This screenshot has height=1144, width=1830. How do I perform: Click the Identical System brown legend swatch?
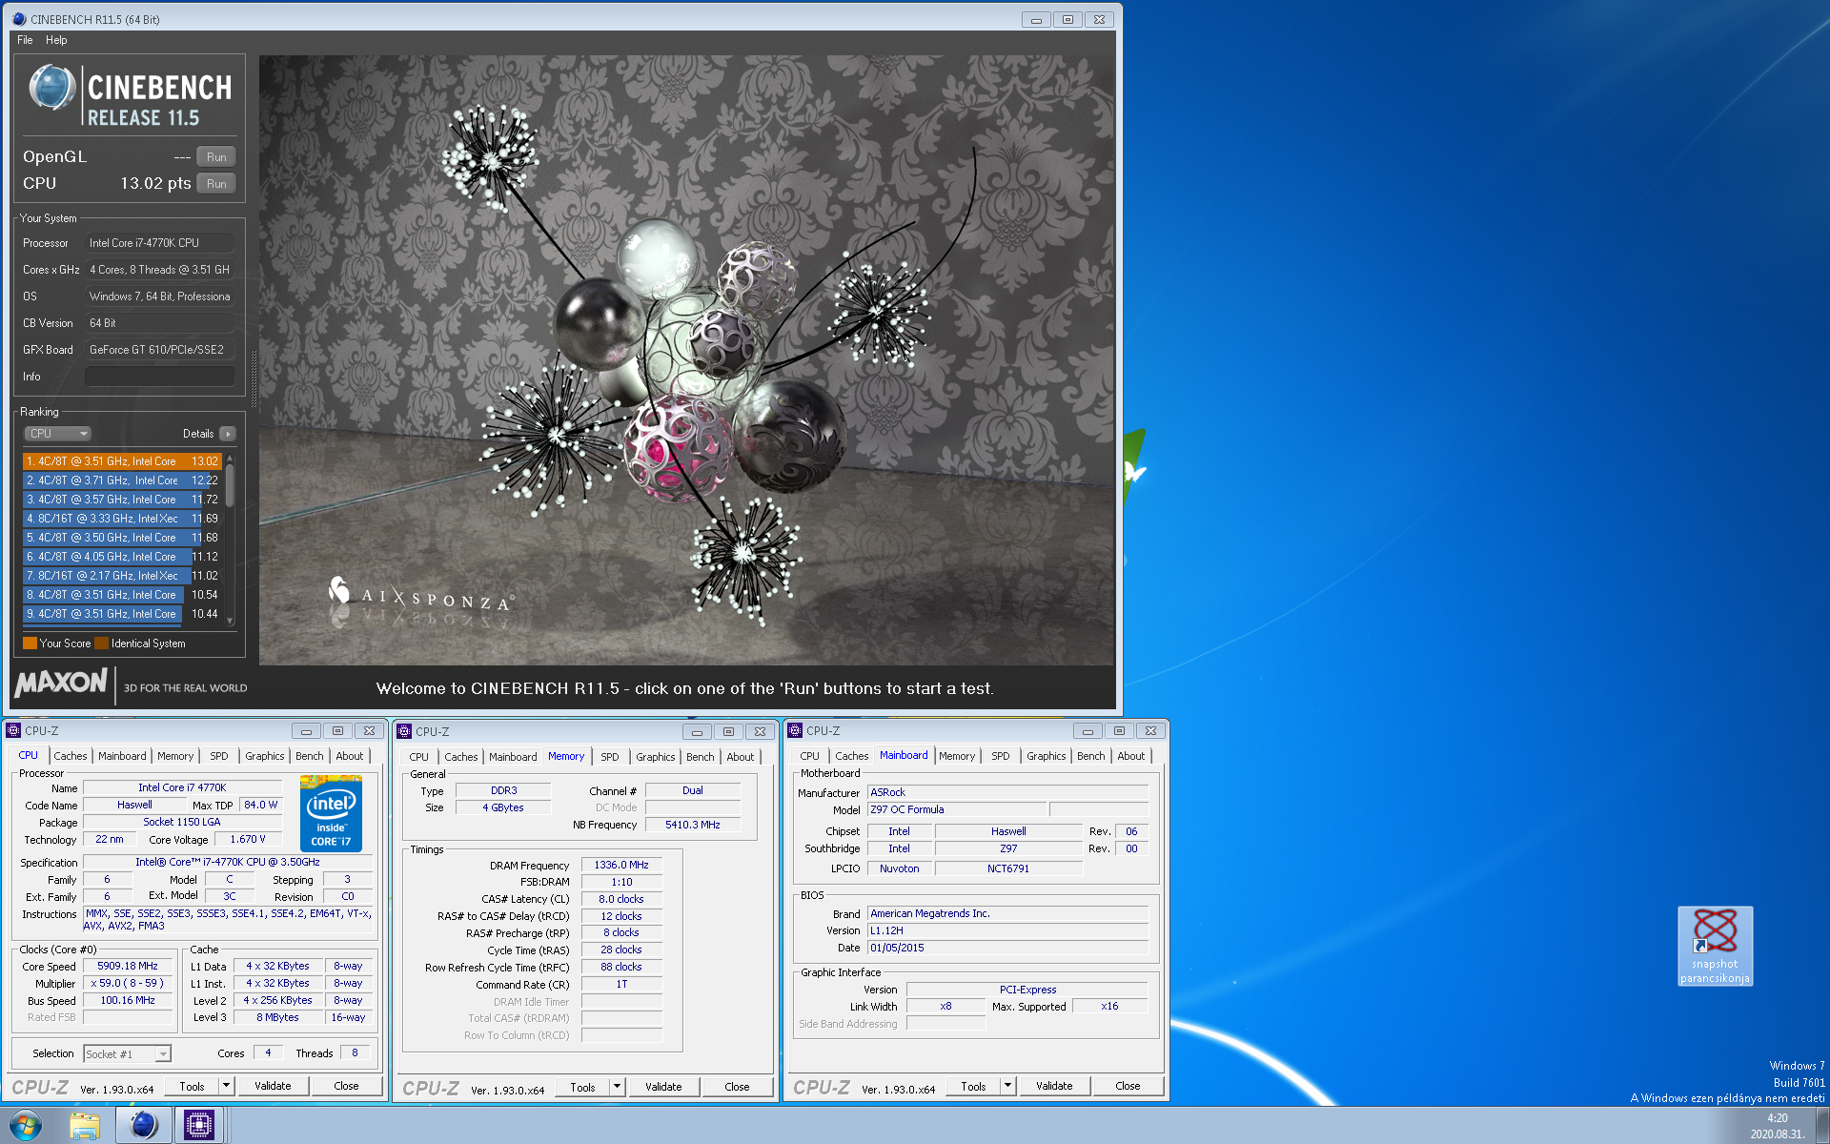[101, 643]
